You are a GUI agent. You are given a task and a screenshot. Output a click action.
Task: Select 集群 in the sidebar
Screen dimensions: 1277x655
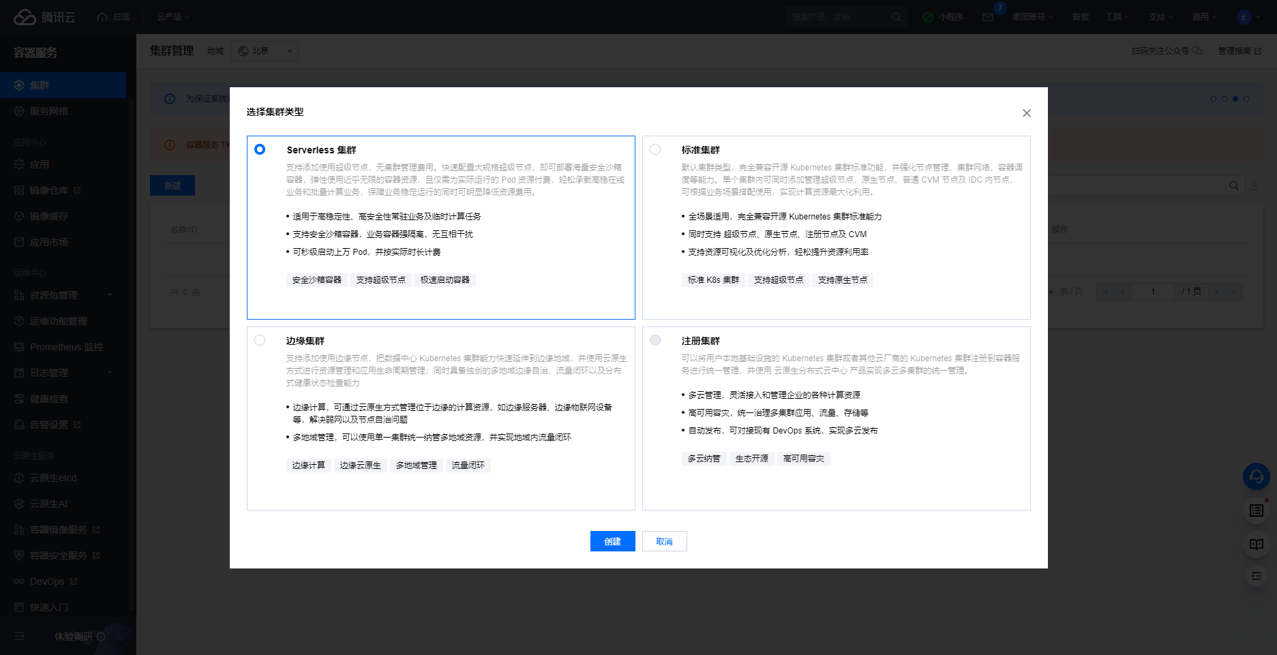(63, 85)
